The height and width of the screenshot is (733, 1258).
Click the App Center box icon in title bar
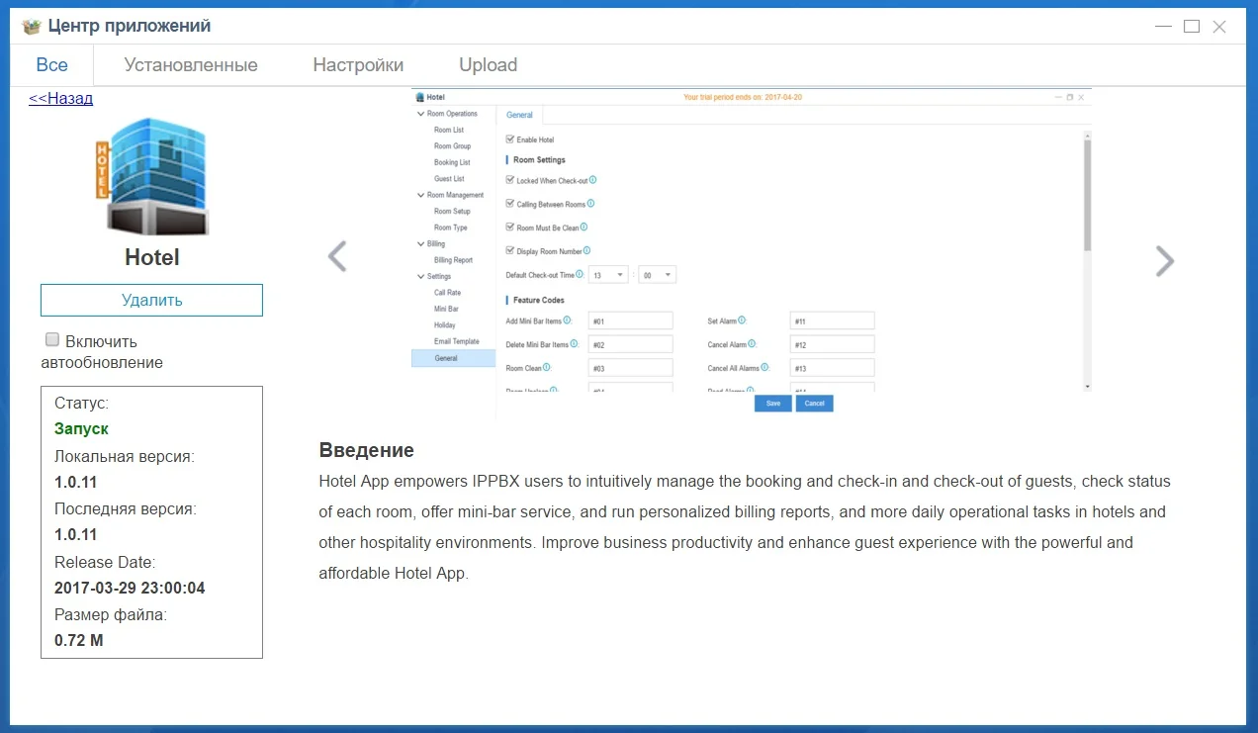point(33,27)
